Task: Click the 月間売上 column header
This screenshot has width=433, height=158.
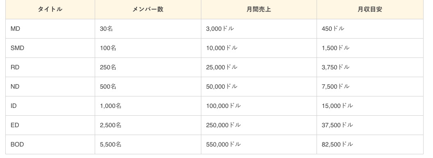Action: click(259, 9)
